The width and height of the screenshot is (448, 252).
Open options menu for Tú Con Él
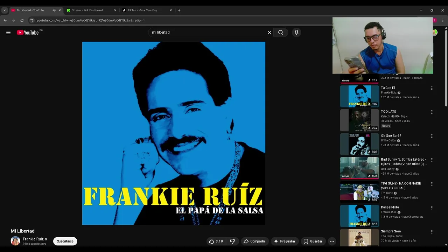432,88
